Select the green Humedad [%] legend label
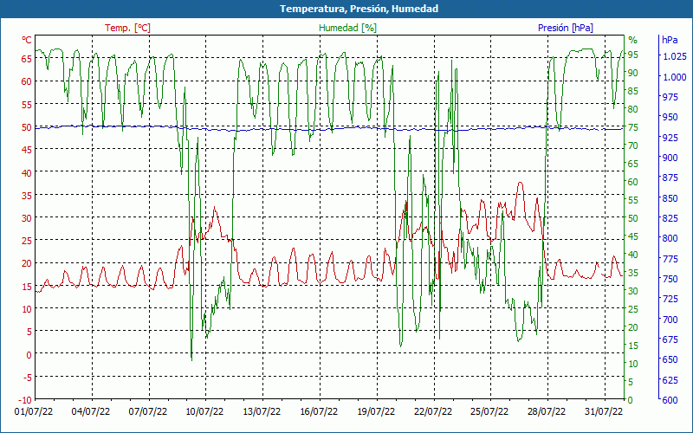 pos(348,28)
